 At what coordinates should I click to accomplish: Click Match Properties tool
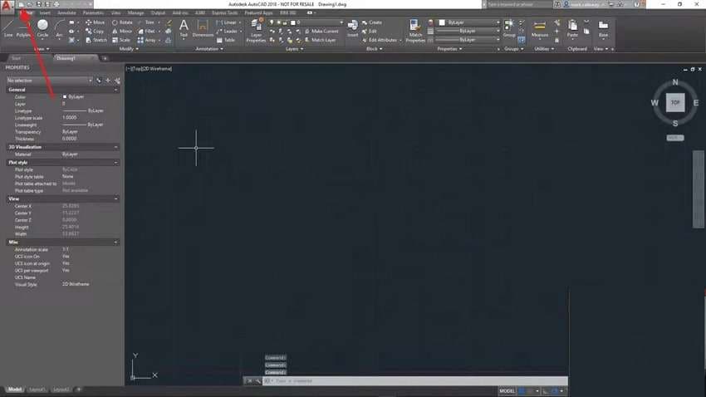tap(415, 31)
